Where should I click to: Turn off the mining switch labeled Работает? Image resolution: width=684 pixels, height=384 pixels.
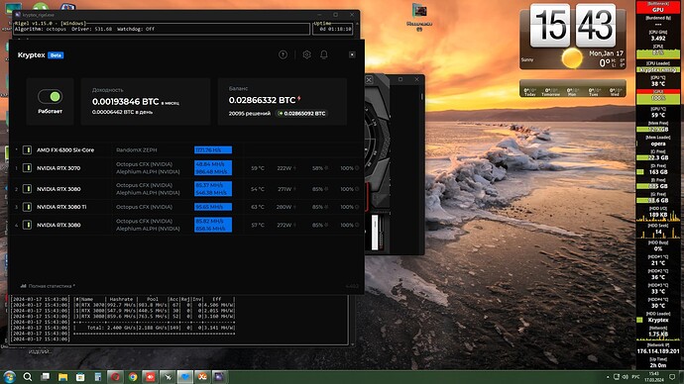pyautogui.click(x=51, y=97)
